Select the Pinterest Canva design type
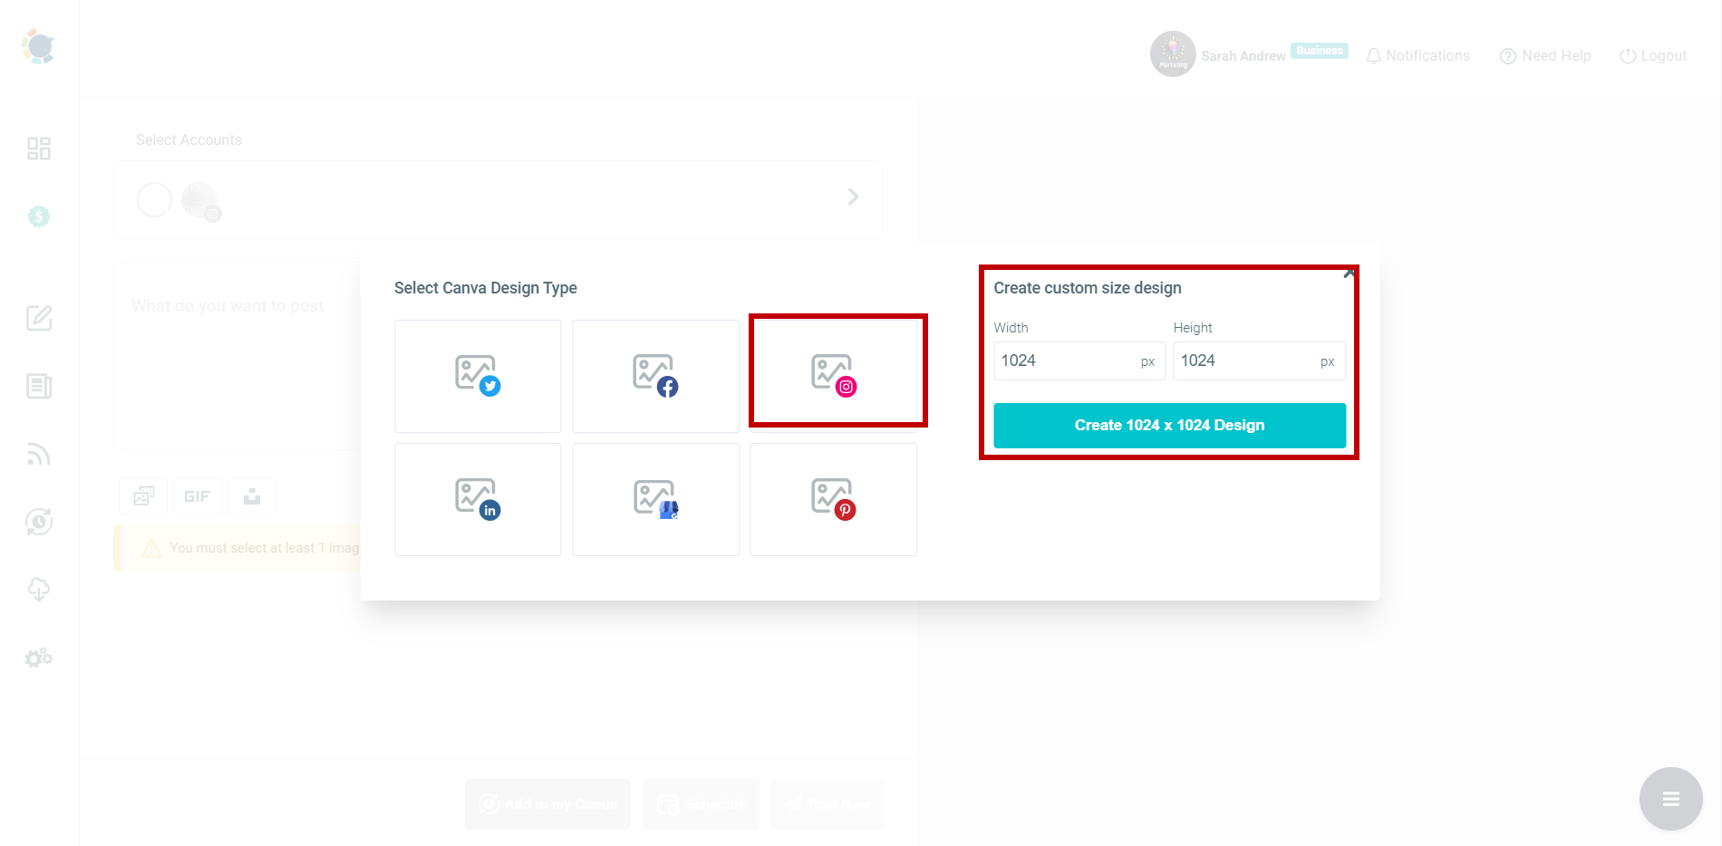1722x846 pixels. pyautogui.click(x=833, y=499)
